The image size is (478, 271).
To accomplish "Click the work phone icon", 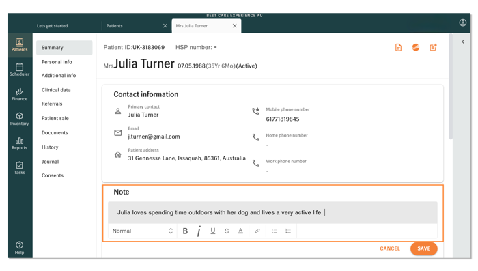I will click(256, 163).
